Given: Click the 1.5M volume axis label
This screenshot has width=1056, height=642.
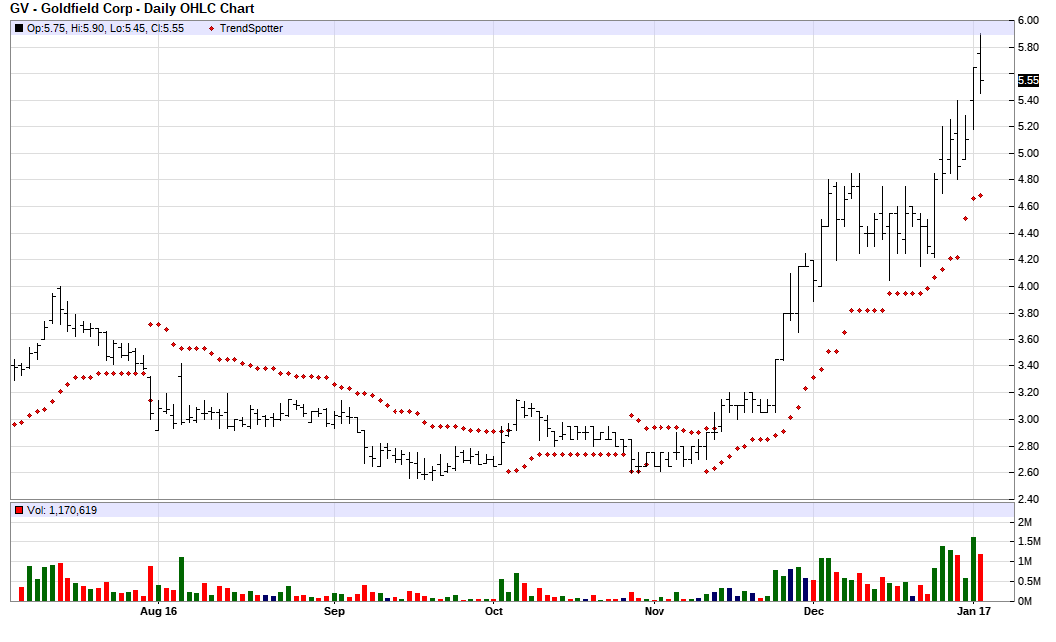Looking at the screenshot, I should [x=1028, y=541].
